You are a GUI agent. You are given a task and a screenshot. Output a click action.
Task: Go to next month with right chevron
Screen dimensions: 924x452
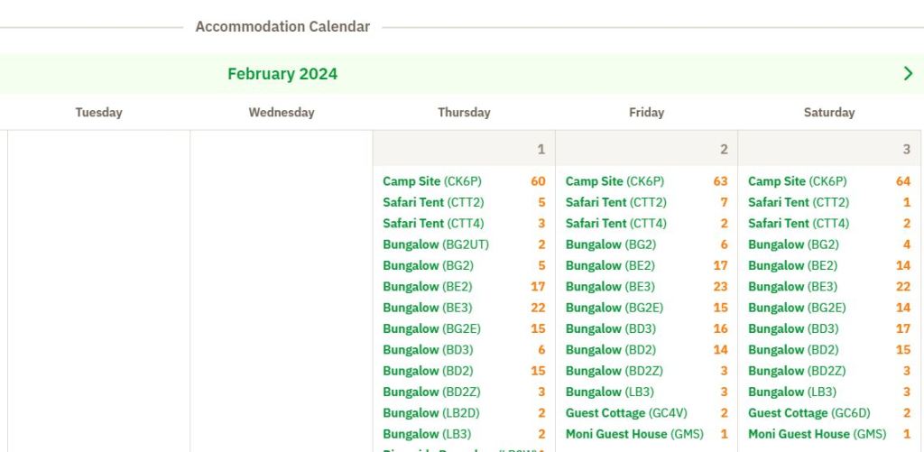[x=908, y=74]
